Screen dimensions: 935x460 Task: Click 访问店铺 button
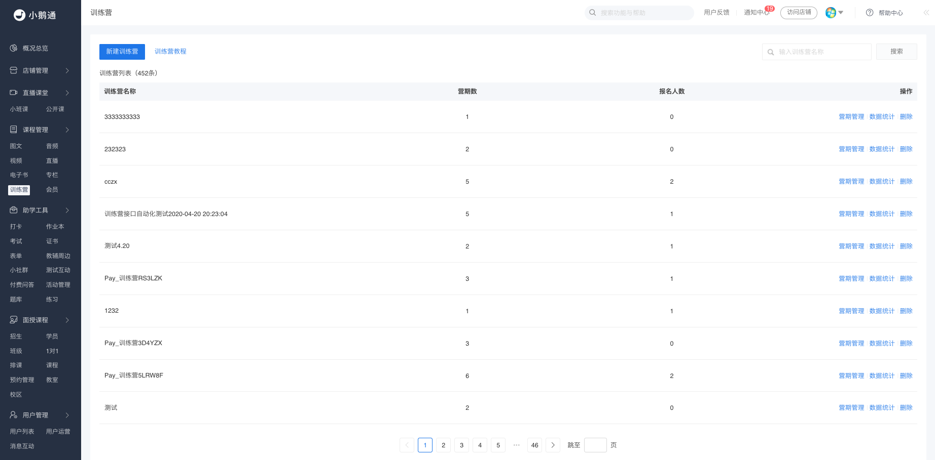pos(799,13)
